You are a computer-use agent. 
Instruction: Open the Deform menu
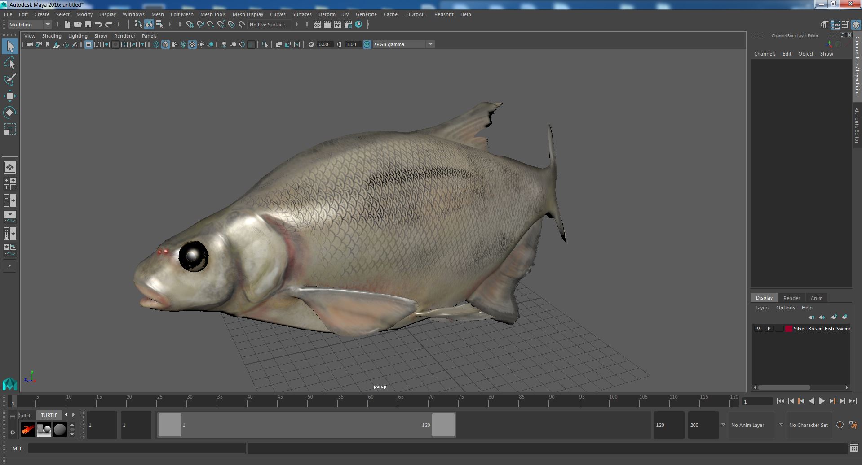pyautogui.click(x=327, y=14)
